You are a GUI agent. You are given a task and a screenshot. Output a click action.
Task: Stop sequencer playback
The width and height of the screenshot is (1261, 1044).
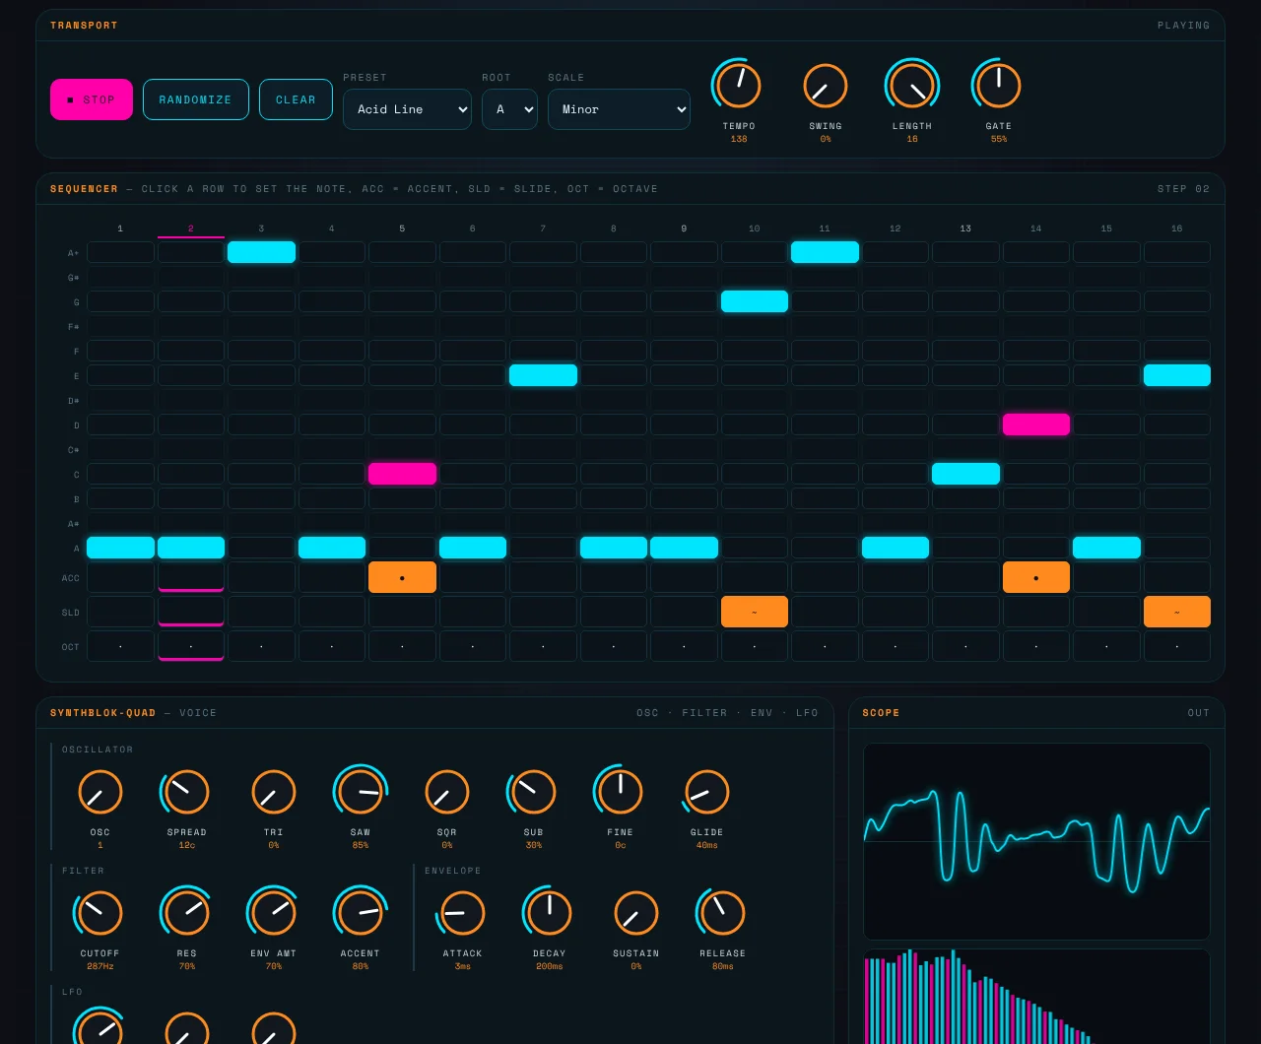coord(92,99)
